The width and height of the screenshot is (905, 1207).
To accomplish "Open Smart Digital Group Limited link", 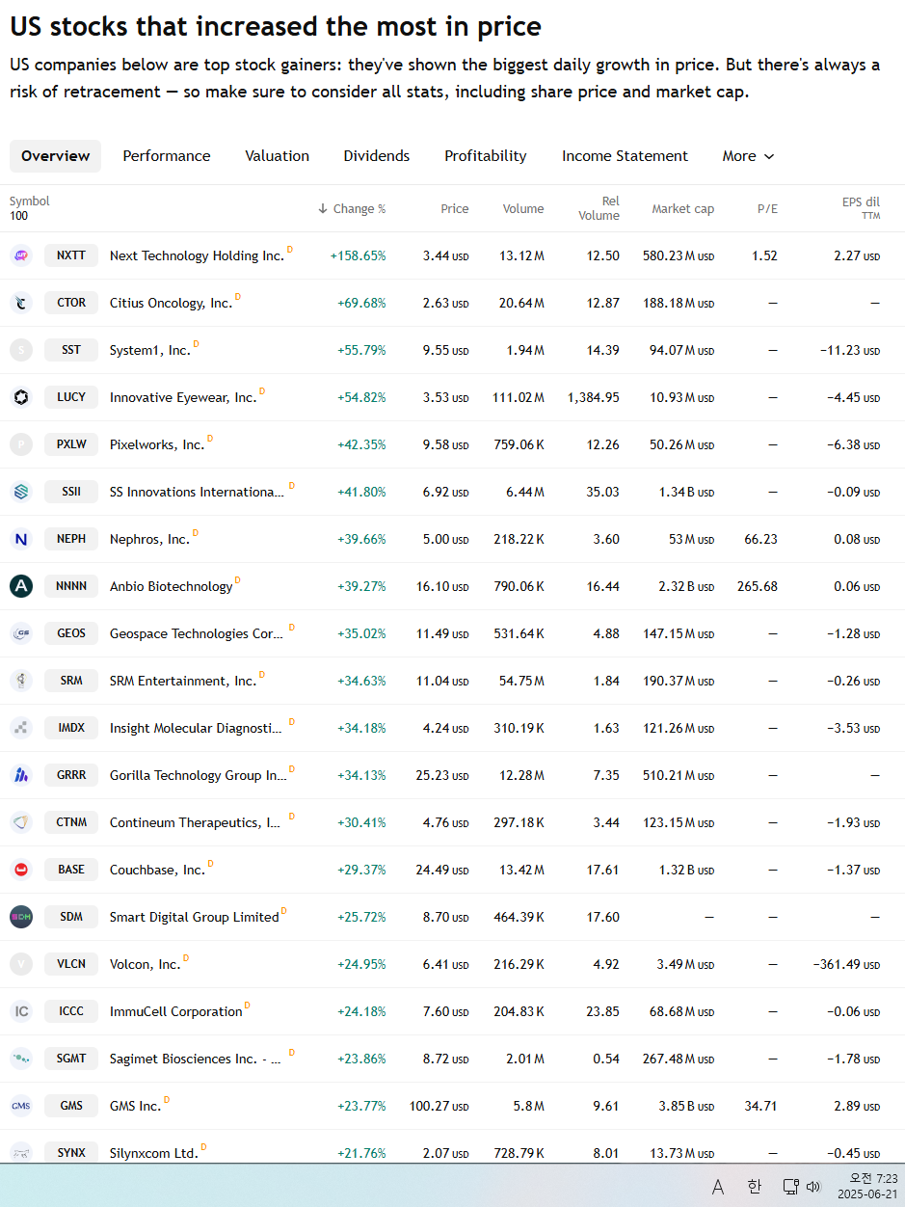I will click(194, 917).
